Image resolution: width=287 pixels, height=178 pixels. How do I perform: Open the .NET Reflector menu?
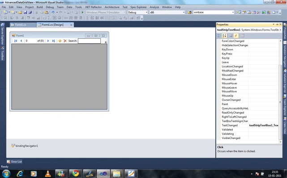tap(93, 7)
